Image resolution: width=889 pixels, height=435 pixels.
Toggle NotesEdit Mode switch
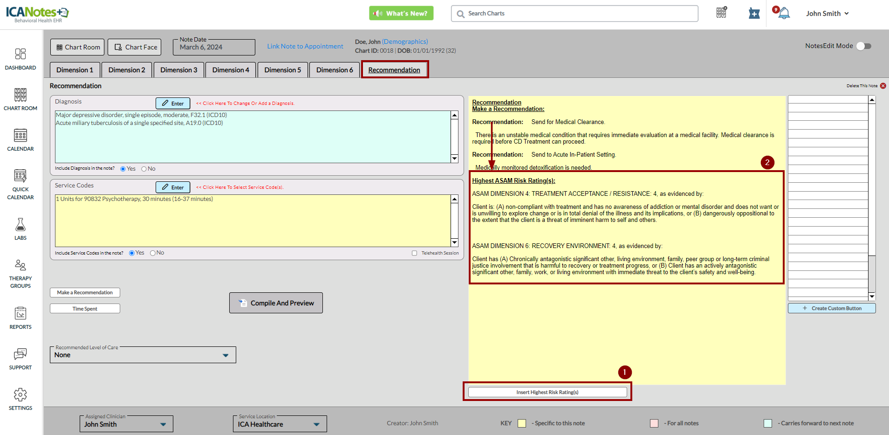863,46
